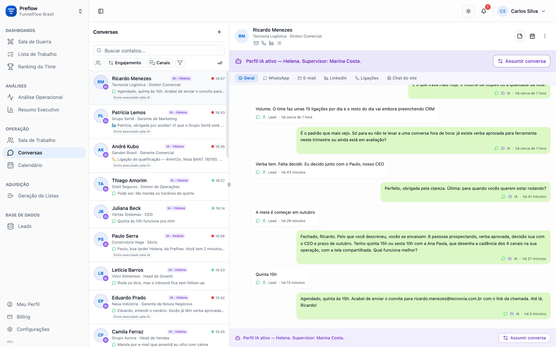Open Leads database page
Screen dimensions: 556x347
[44, 226]
